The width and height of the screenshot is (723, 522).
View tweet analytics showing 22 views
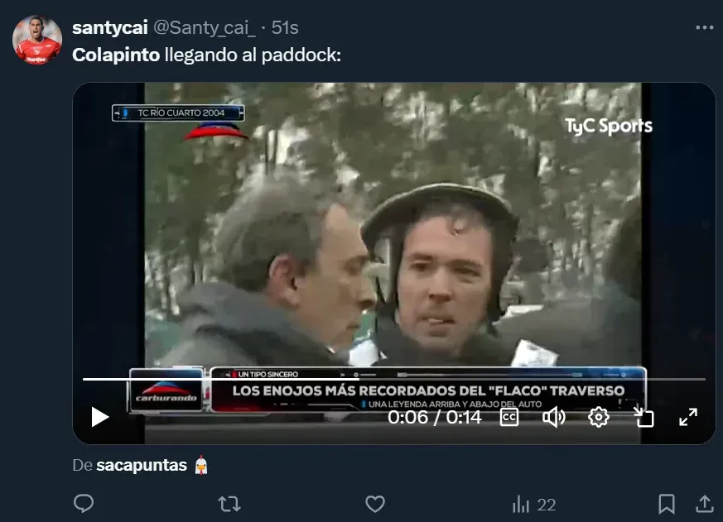point(534,505)
